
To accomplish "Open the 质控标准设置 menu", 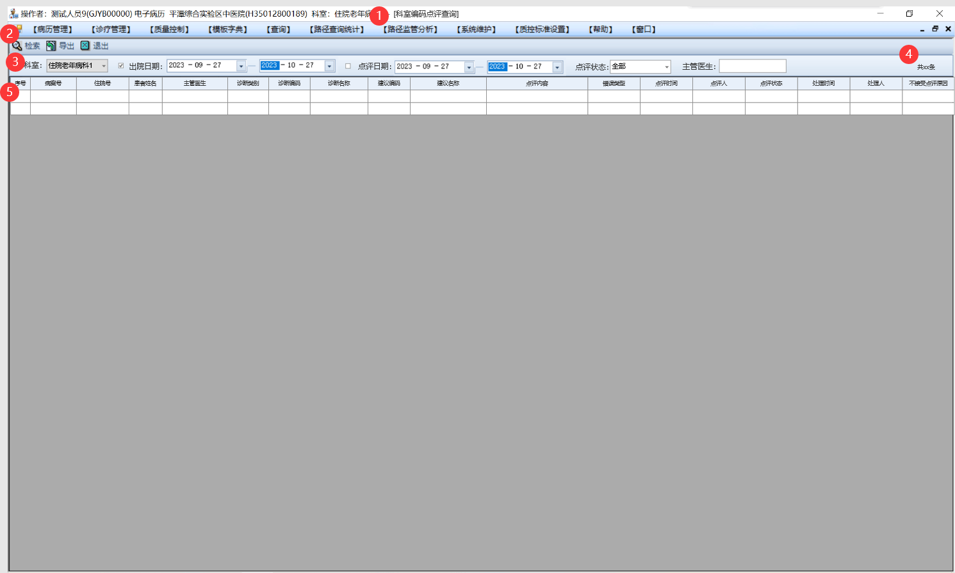I will [543, 29].
